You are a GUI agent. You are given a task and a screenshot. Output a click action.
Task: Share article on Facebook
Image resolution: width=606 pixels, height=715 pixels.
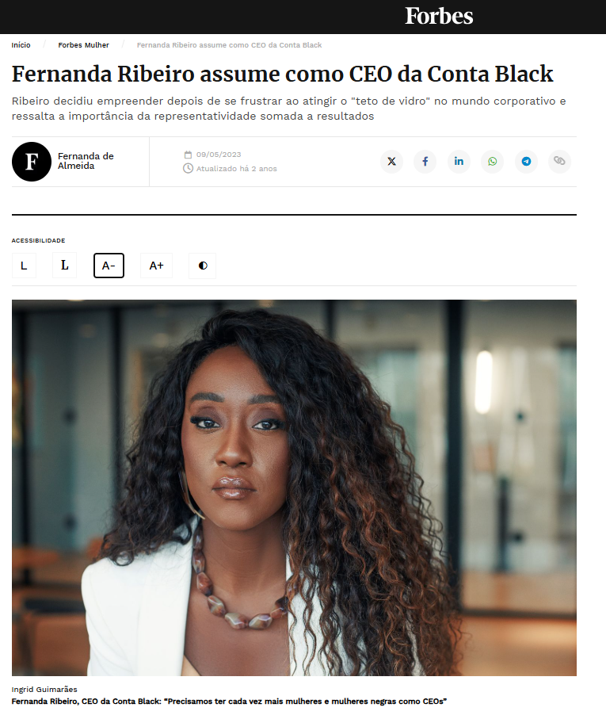click(425, 162)
